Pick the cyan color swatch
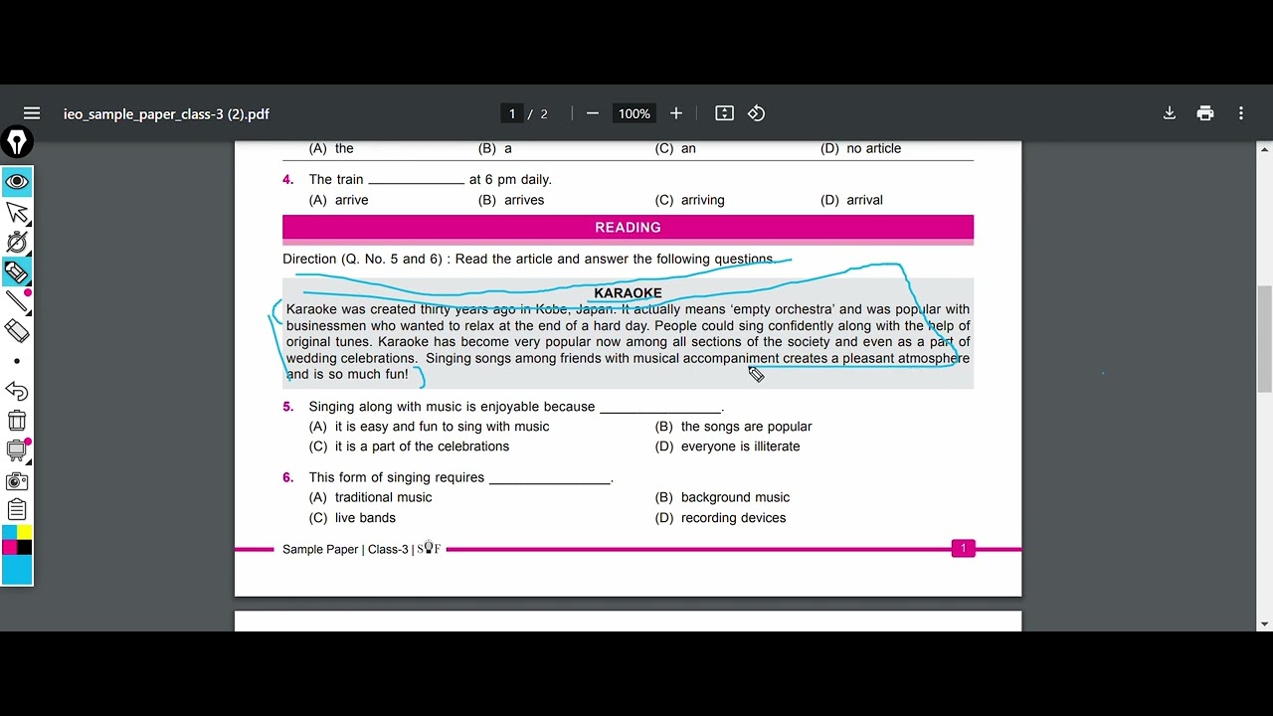This screenshot has width=1273, height=716. [9, 533]
